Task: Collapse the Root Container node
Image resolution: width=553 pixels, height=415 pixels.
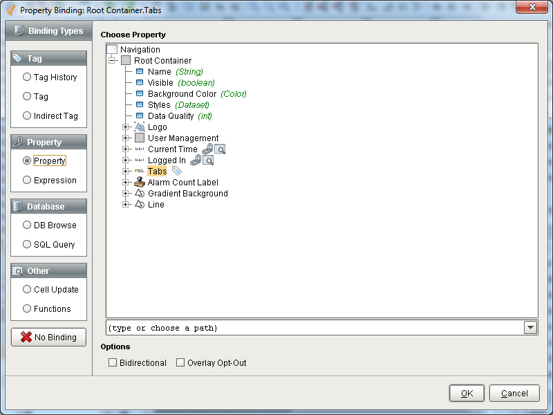Action: [x=113, y=60]
